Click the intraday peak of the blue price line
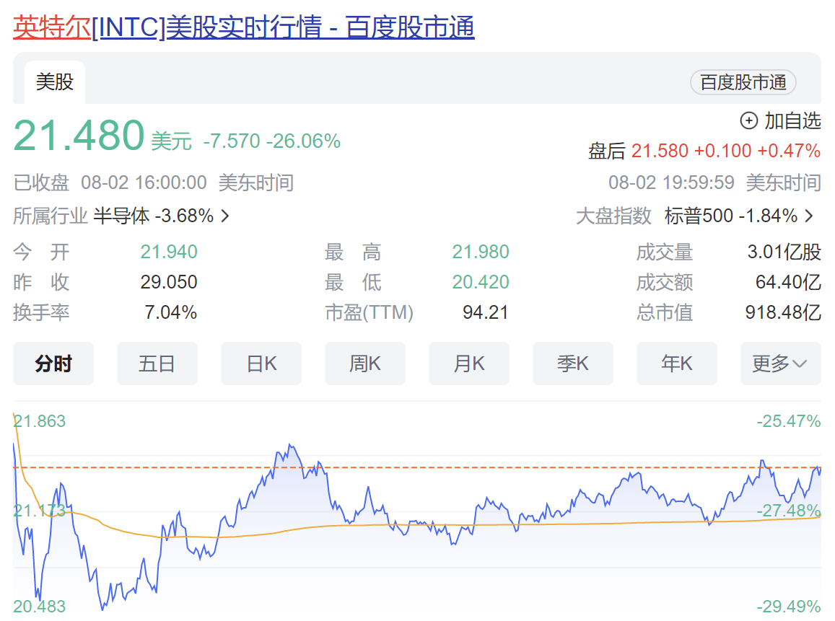Viewport: 835px width, 621px height. click(x=290, y=445)
